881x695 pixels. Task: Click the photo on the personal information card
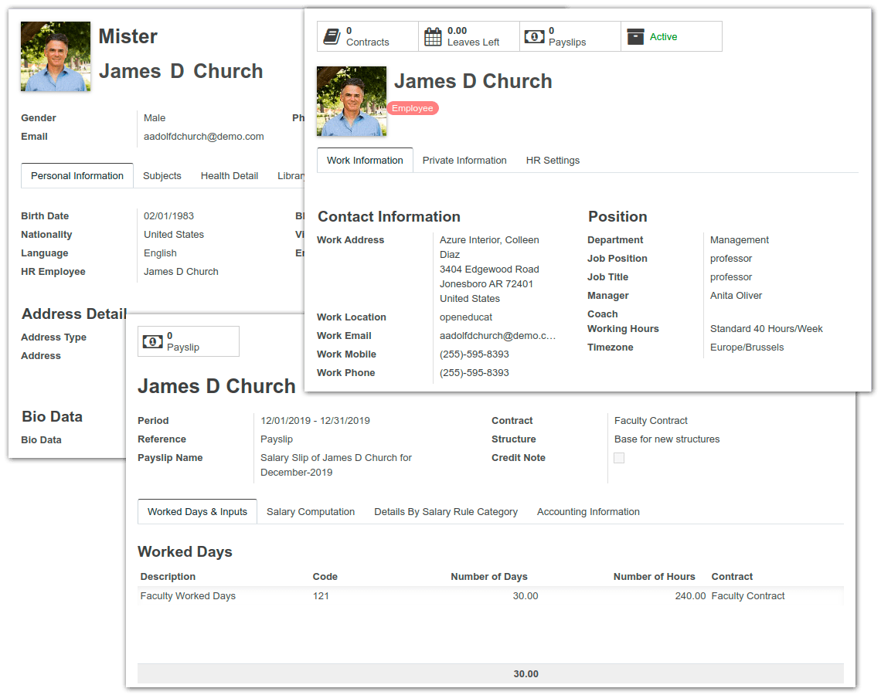55,56
